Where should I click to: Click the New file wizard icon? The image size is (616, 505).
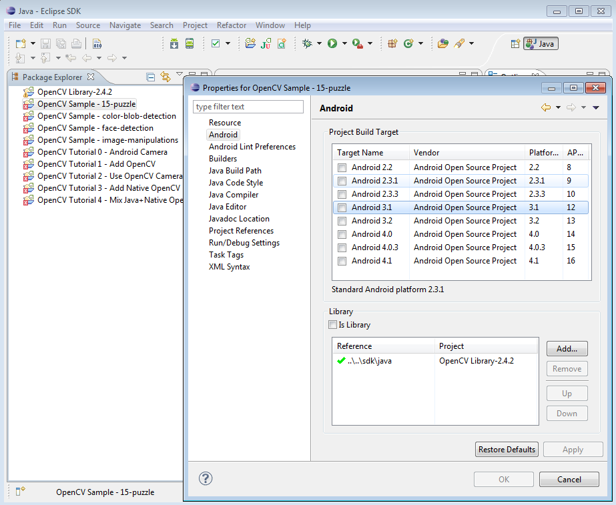pyautogui.click(x=21, y=43)
